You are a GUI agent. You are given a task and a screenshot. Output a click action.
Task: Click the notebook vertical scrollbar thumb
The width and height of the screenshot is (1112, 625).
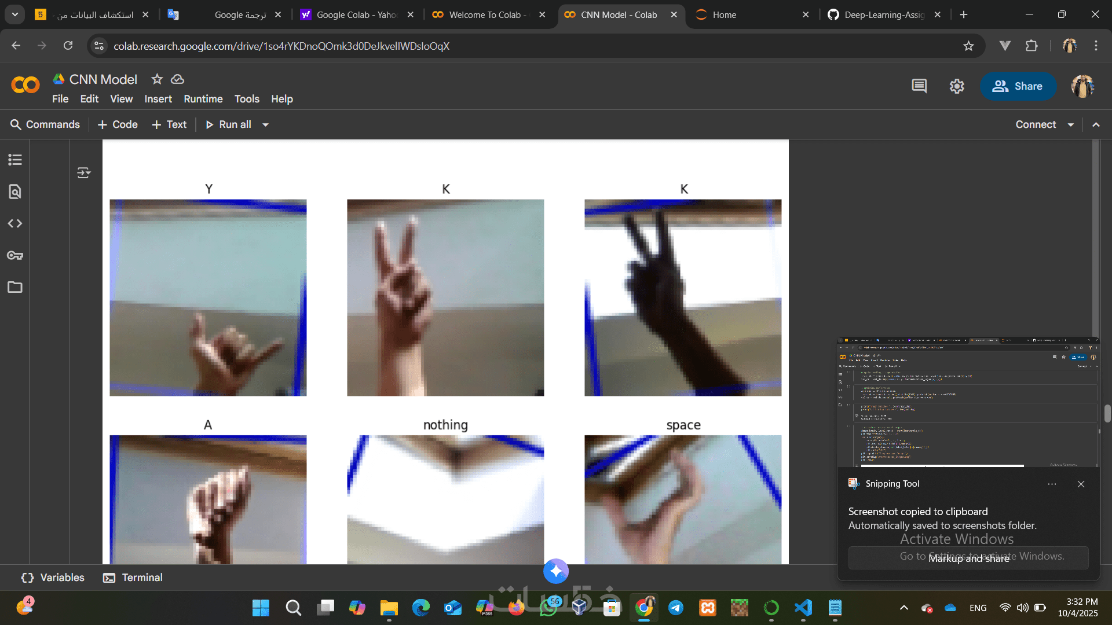pos(1107,413)
